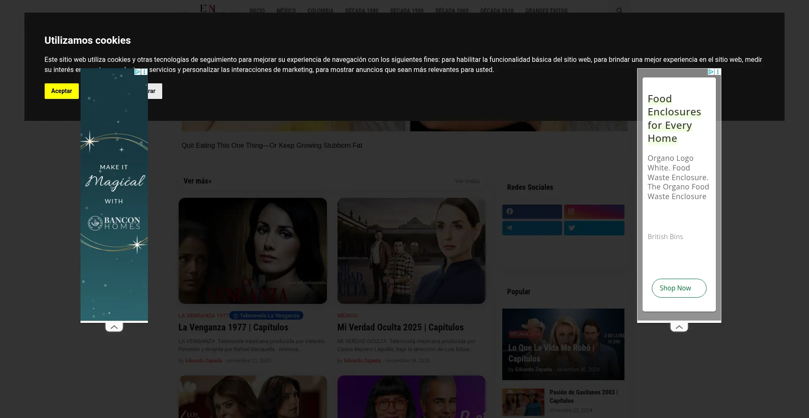Click the search magnifier in header

619,11
